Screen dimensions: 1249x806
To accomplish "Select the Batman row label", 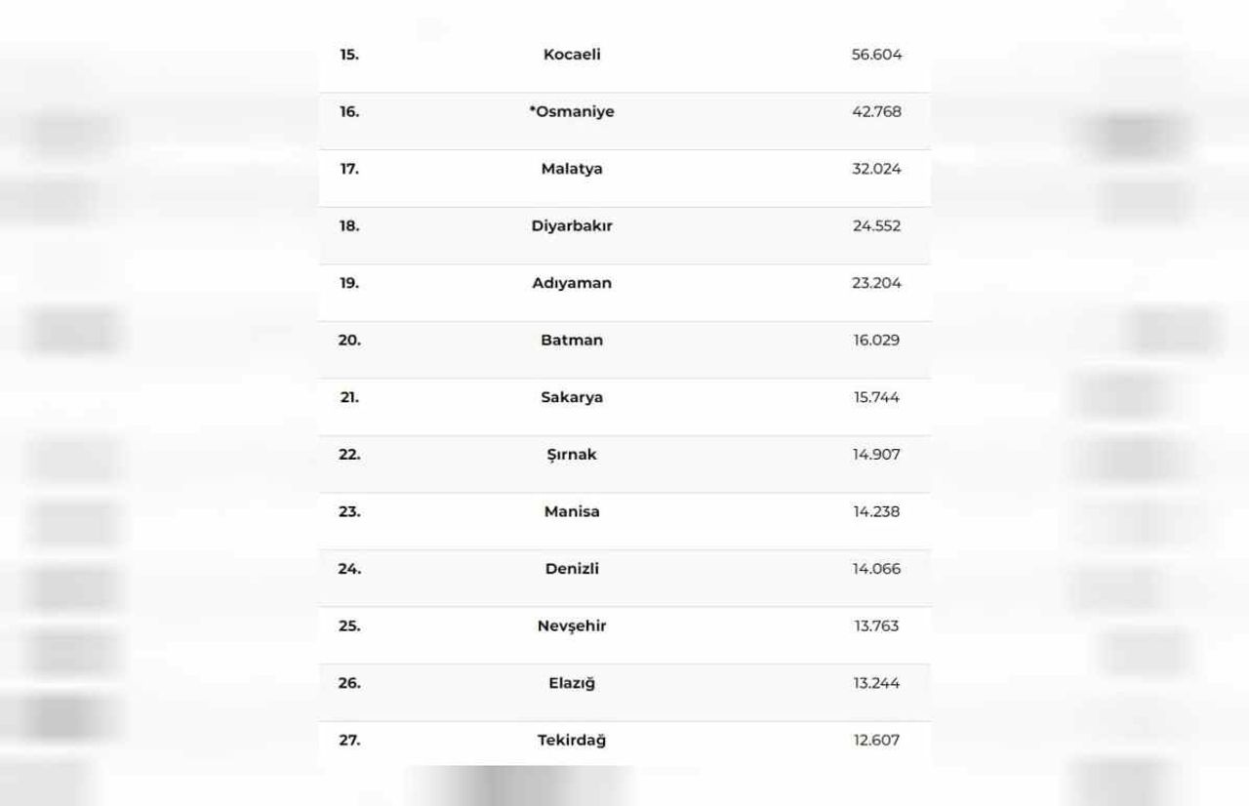I will 572,341.
